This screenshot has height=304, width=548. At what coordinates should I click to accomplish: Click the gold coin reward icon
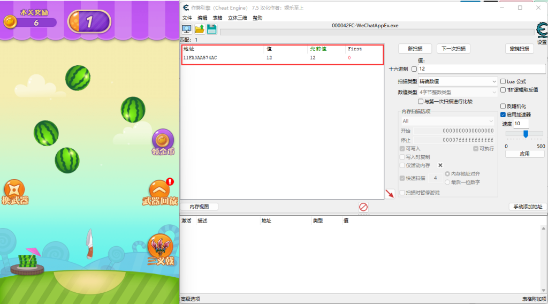tap(10, 22)
